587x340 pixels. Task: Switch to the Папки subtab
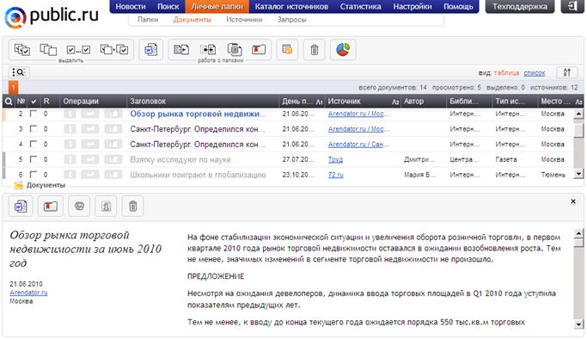tap(148, 20)
